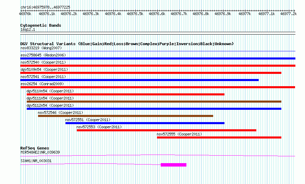The height and width of the screenshot is (184, 305).
Task: Click the blue dgv5112n54 gain bar
Action: pos(154,109)
